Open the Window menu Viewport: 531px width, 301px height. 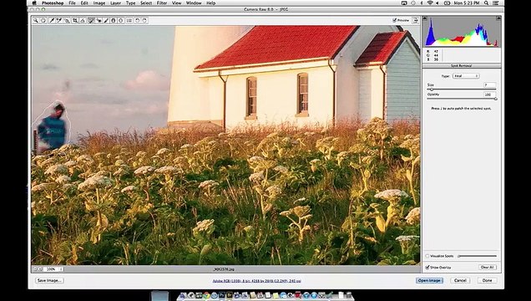(x=194, y=3)
